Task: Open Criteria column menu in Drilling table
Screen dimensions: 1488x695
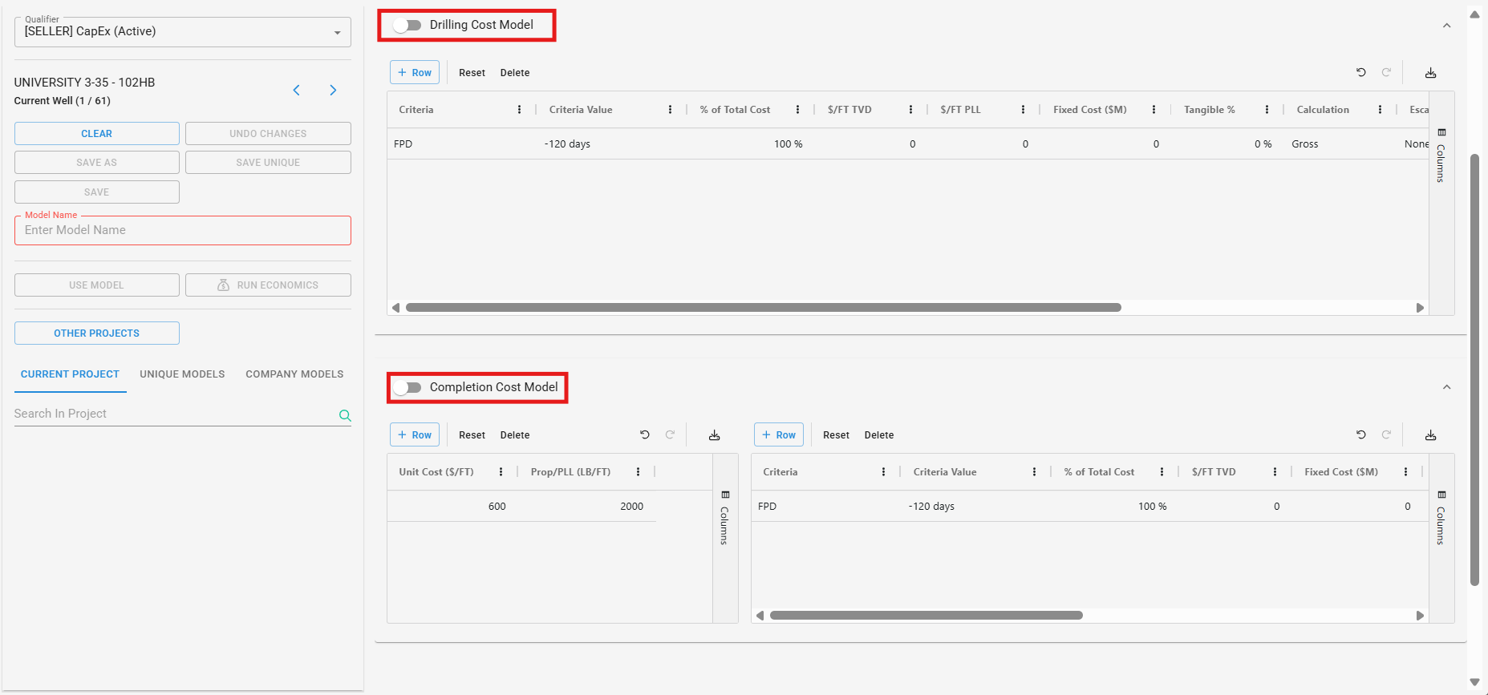Action: click(519, 110)
